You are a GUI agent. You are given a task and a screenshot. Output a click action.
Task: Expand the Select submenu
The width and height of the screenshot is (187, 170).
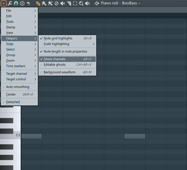tap(19, 49)
